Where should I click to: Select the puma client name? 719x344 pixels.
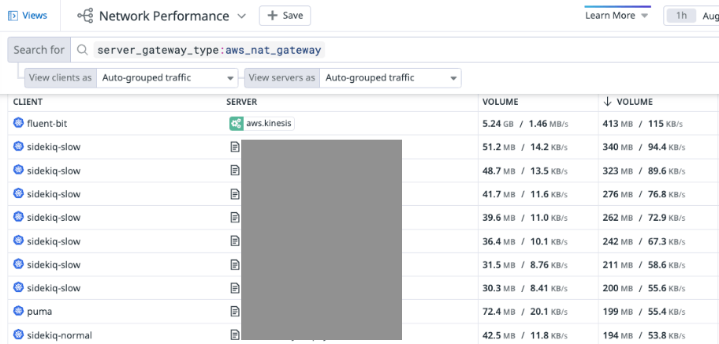click(39, 312)
